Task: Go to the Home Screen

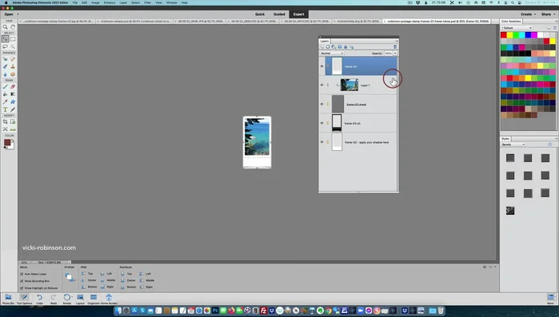Action: point(109,299)
